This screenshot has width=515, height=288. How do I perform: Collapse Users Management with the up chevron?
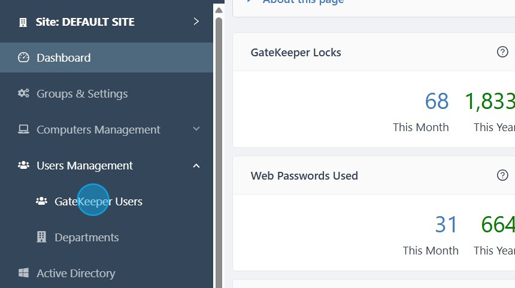[196, 165]
